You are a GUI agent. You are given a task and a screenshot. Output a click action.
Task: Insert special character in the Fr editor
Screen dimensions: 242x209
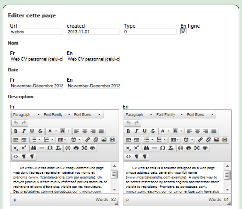click(x=50, y=148)
